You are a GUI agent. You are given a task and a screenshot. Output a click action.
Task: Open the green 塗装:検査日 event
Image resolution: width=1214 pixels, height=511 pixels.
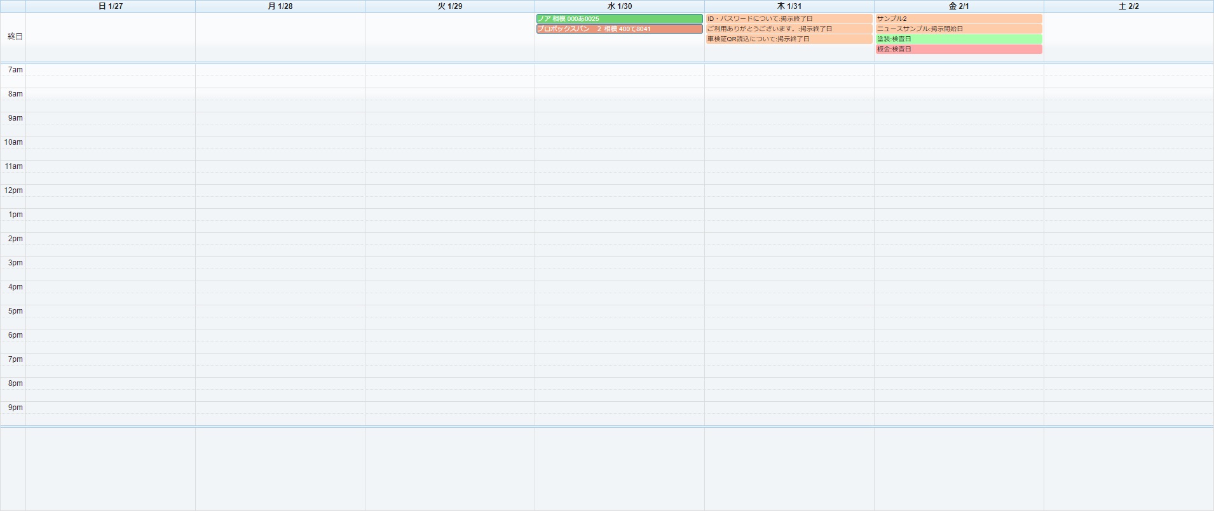[x=958, y=39]
